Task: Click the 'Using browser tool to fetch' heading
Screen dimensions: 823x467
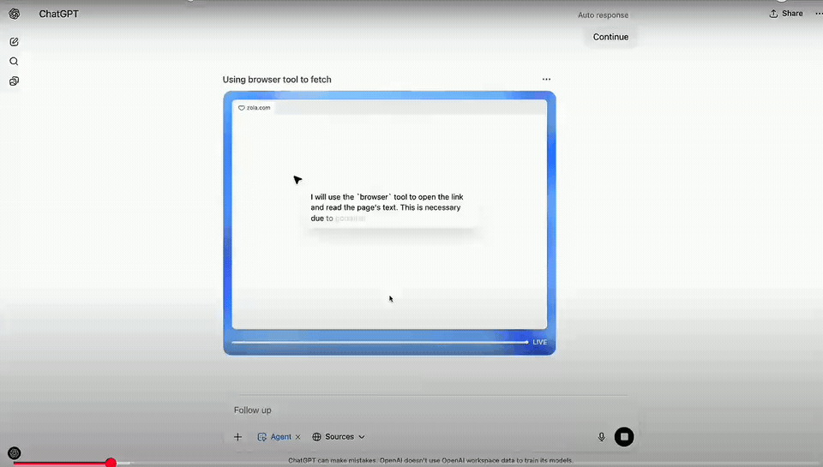Action: 277,79
